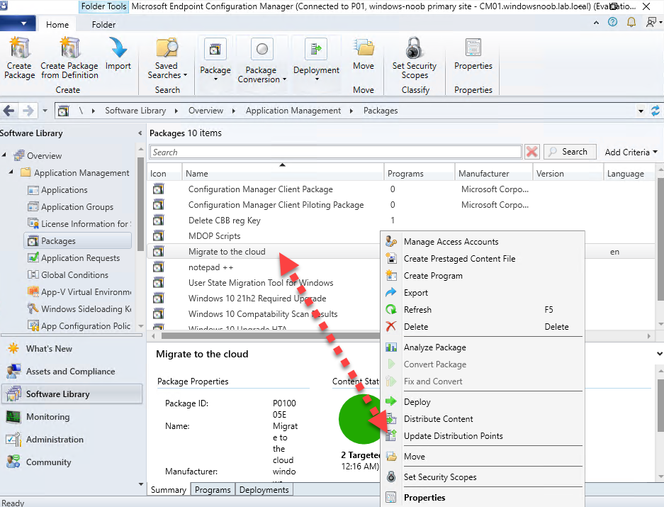Click the Properties ribbon icon
Image resolution: width=664 pixels, height=507 pixels.
tap(473, 55)
